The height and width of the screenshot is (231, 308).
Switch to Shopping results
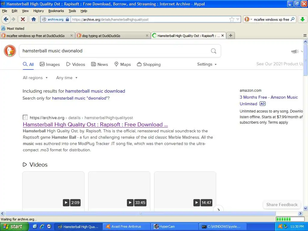point(149,64)
